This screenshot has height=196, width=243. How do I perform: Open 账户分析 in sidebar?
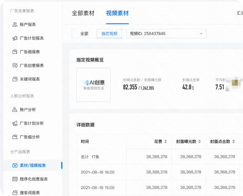tap(28, 110)
